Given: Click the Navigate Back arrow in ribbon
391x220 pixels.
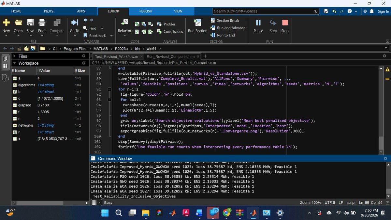Looking at the screenshot, I should (x=85, y=20).
